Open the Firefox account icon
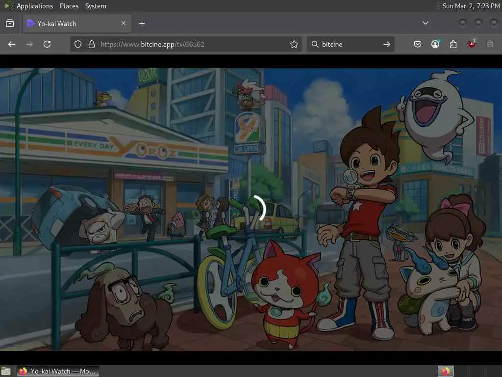Image resolution: width=502 pixels, height=377 pixels. (x=435, y=44)
